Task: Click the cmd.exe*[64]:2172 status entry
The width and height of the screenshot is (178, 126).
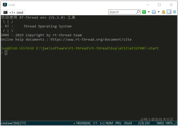Action: click(13, 123)
